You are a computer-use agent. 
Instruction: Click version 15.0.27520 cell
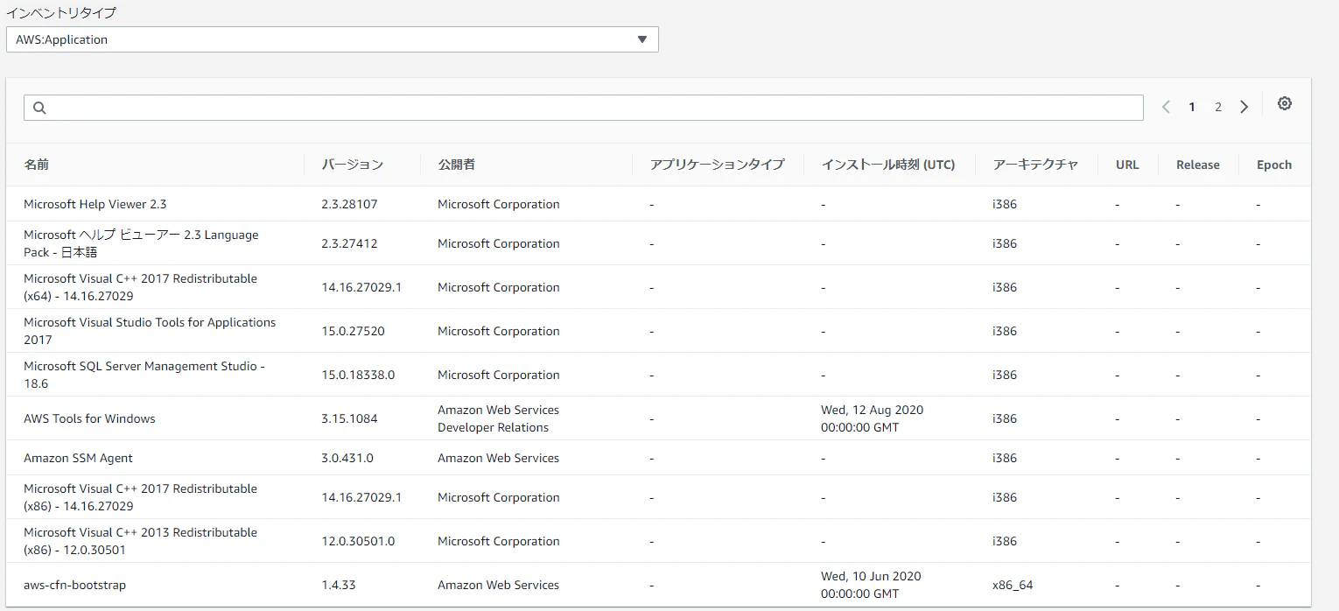(353, 331)
